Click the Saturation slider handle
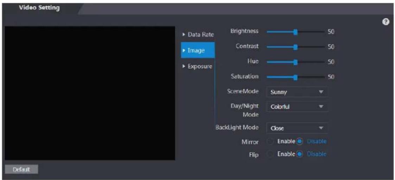The height and width of the screenshot is (180, 395). pos(296,77)
